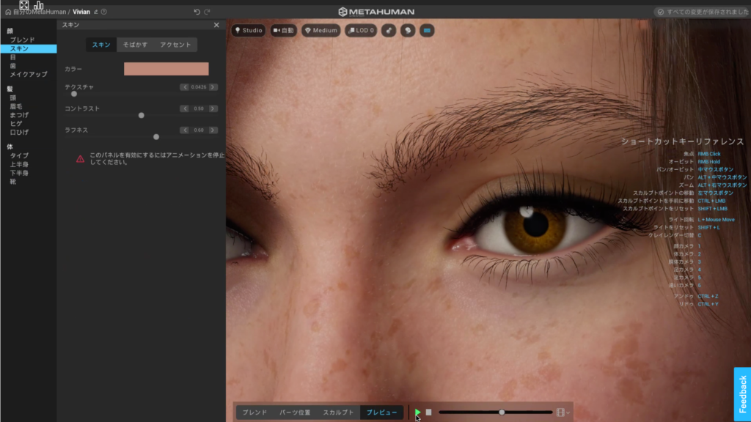
Task: Select ヒゲ in the sidebar
Action: tap(16, 123)
